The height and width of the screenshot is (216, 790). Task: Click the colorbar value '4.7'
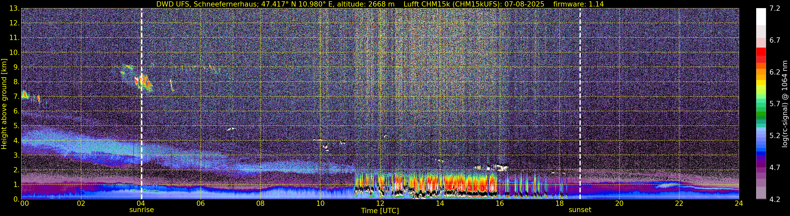(775, 167)
